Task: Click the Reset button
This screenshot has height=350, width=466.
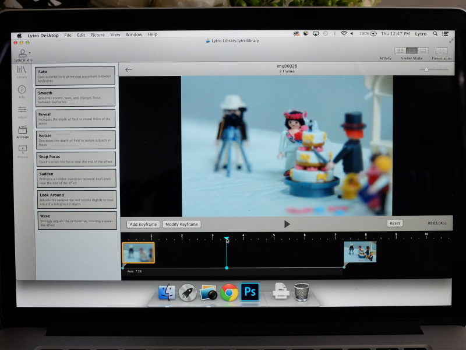Action: (396, 224)
